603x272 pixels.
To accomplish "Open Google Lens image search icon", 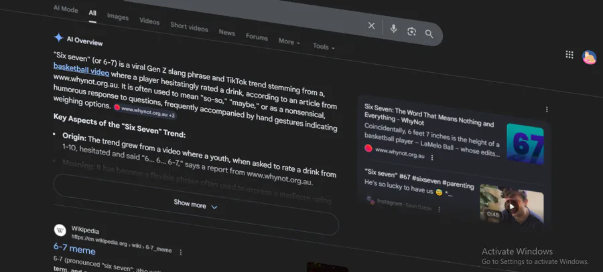I will (x=411, y=31).
